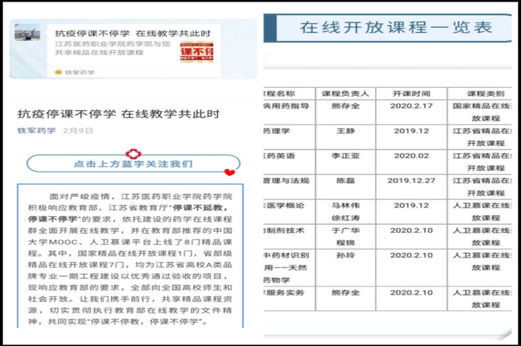Viewport: 521px width, 346px height.
Task: Click the small yellow 铁军药学 source icon
Action: [59, 72]
